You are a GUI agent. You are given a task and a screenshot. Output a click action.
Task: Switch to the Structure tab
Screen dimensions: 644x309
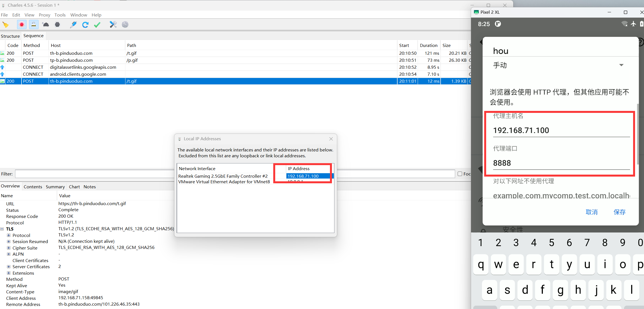(10, 36)
